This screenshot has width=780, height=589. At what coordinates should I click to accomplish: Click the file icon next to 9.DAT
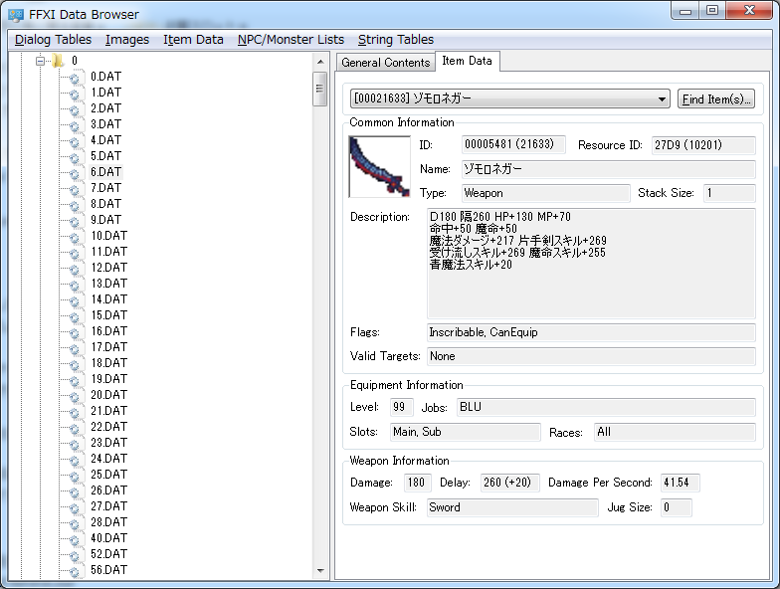pos(75,221)
